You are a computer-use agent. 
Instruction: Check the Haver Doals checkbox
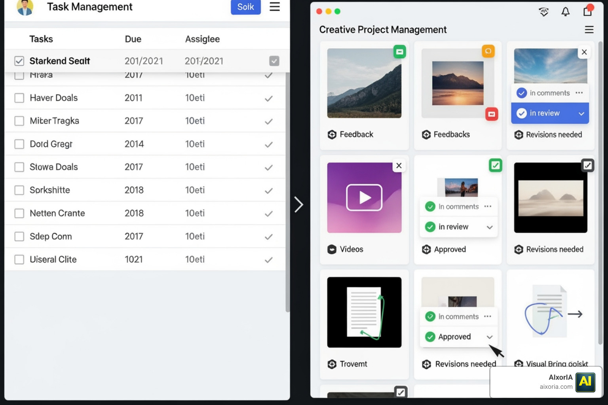pyautogui.click(x=19, y=98)
